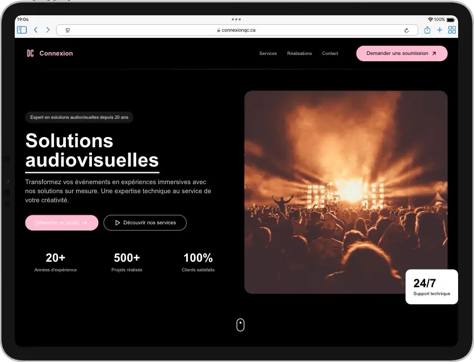Reload the page with the refresh icon
The width and height of the screenshot is (474, 362).
[406, 30]
